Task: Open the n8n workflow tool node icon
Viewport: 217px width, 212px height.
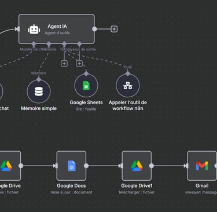Action: tap(128, 85)
